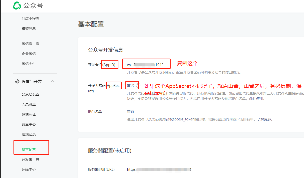Click the 服务器地址(URL) value
The width and height of the screenshot is (304, 178).
(x=159, y=169)
